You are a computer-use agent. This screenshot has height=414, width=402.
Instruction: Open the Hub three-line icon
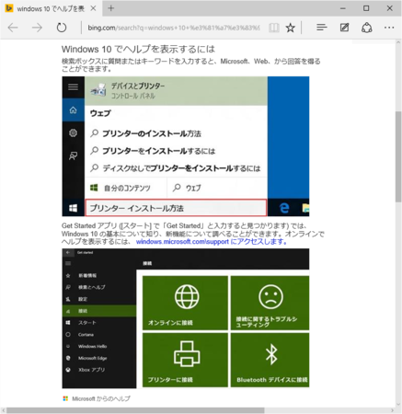click(x=322, y=28)
